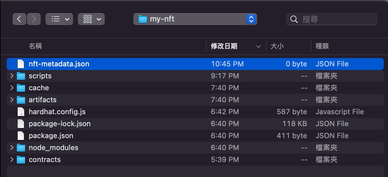The height and width of the screenshot is (177, 388).
Task: Click the back navigation arrow button
Action: pyautogui.click(x=19, y=19)
